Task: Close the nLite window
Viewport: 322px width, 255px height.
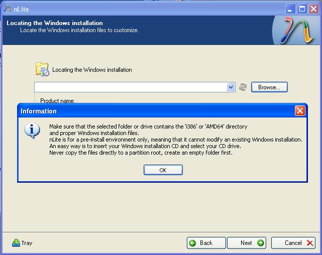Action: [313, 9]
